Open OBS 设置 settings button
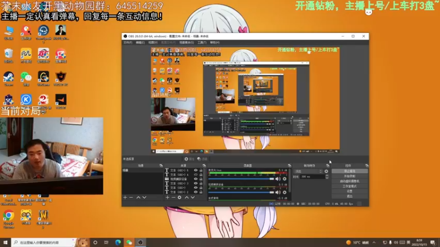The width and height of the screenshot is (440, 247). pos(350,191)
